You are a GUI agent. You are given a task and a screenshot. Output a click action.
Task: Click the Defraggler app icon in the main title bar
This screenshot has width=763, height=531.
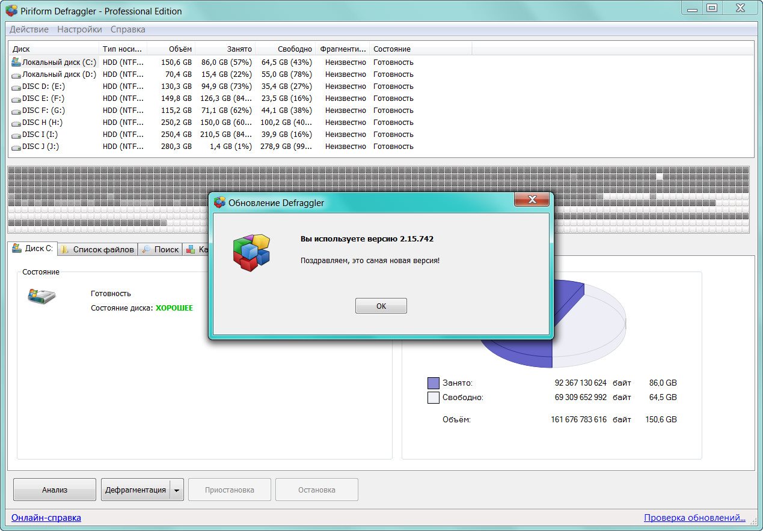pos(11,11)
